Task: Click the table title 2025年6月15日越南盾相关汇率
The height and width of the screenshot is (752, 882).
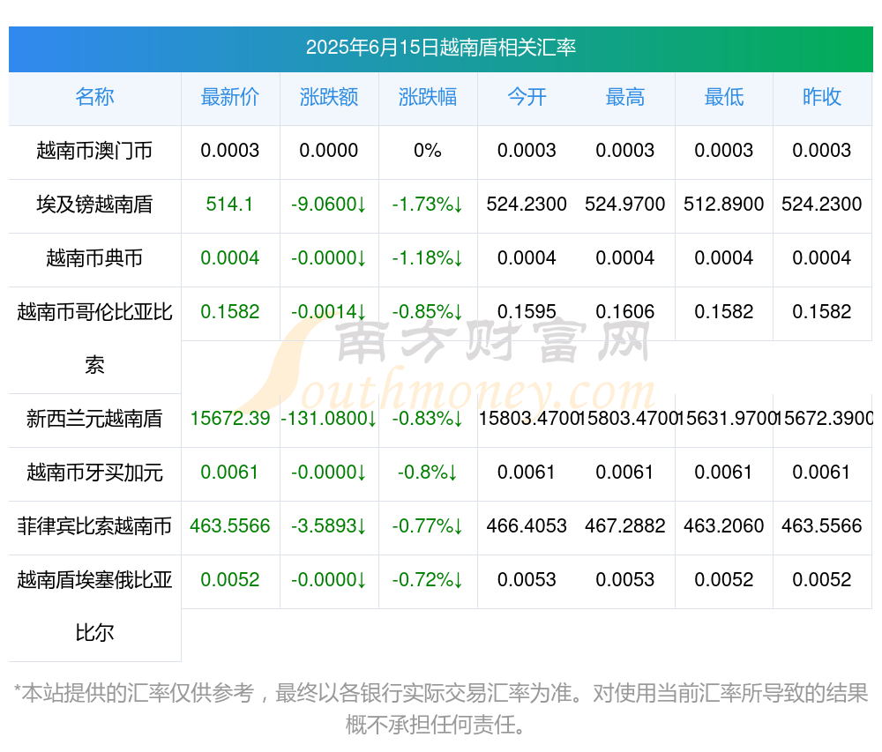Action: click(440, 48)
